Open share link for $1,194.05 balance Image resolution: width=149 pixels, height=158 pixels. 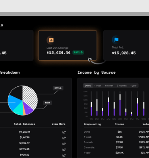click(64, 149)
